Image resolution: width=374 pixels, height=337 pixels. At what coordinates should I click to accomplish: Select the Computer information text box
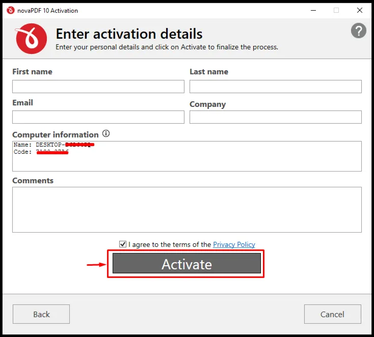point(187,156)
